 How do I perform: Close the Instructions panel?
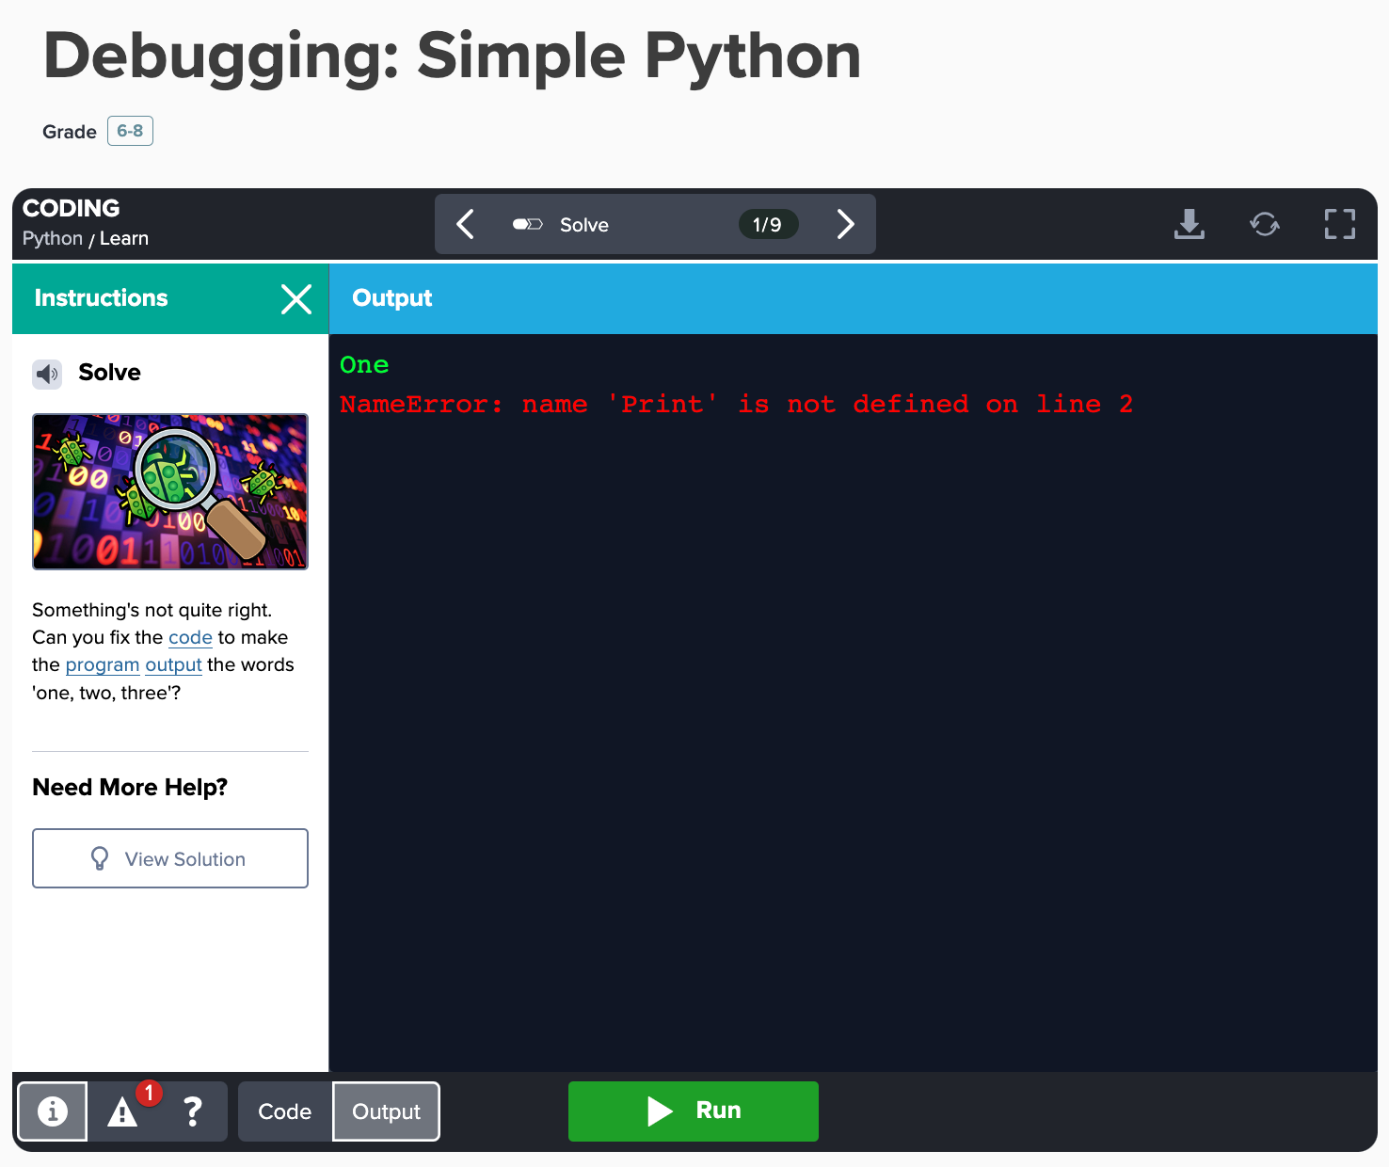pyautogui.click(x=296, y=299)
